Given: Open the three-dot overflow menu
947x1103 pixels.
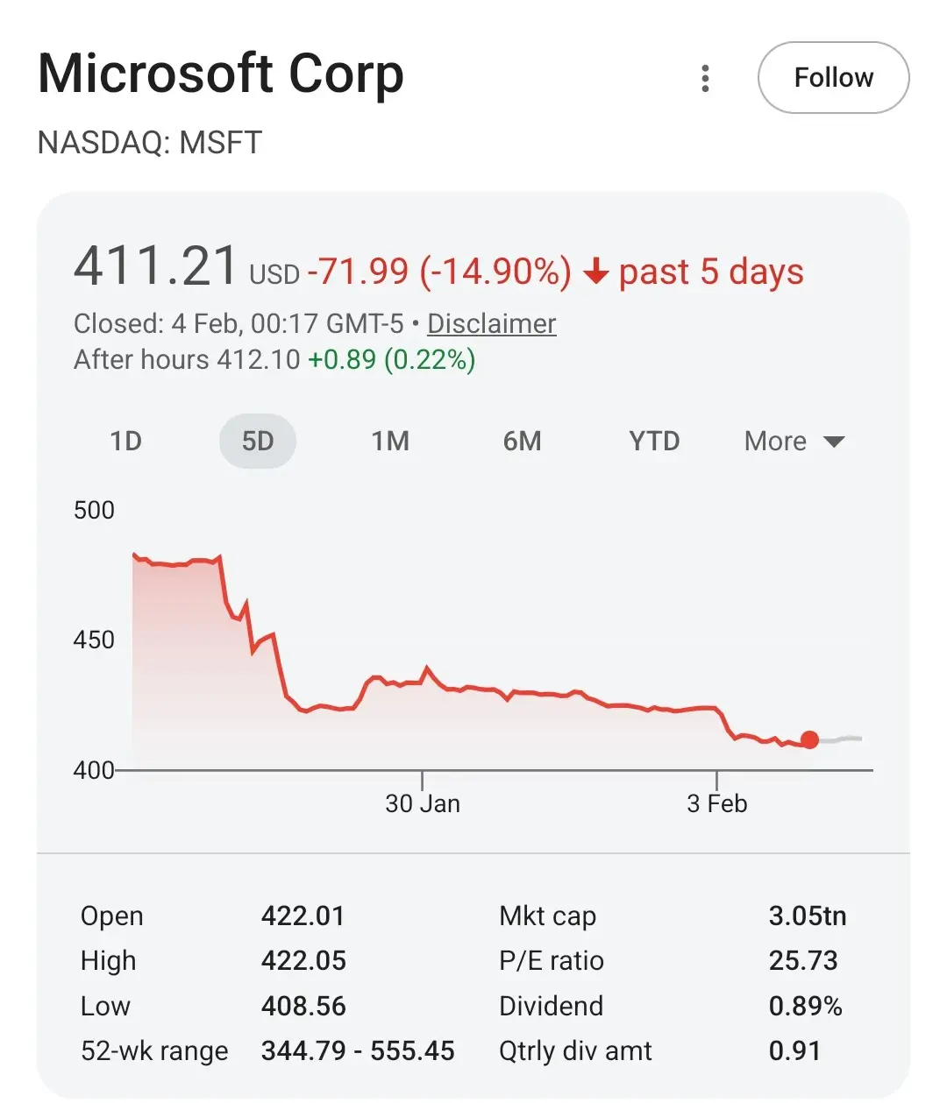Looking at the screenshot, I should click(705, 78).
